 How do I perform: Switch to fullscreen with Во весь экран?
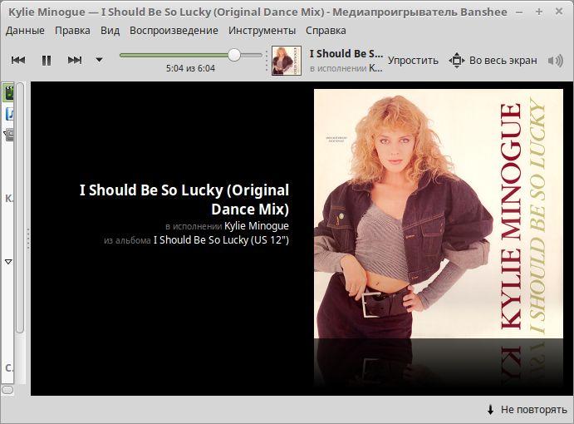(x=493, y=60)
